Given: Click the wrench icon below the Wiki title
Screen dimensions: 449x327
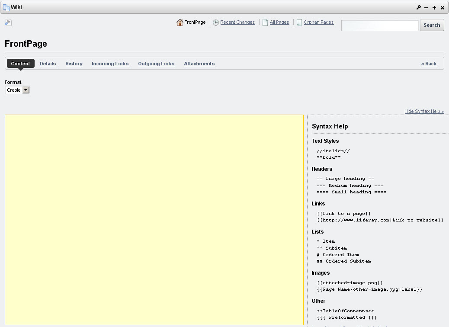Looking at the screenshot, I should (x=8, y=22).
